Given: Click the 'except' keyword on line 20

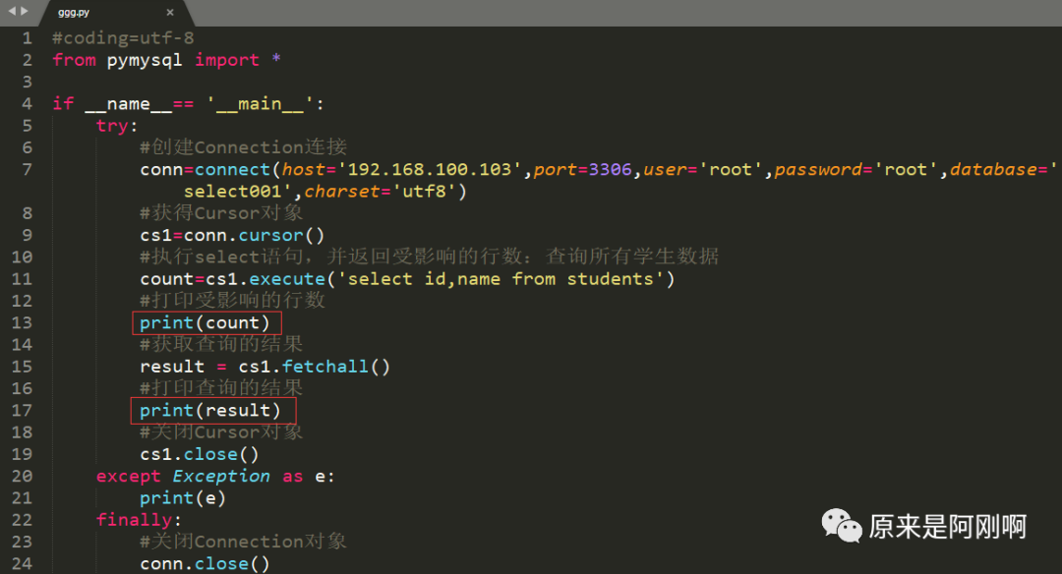Looking at the screenshot, I should (128, 477).
